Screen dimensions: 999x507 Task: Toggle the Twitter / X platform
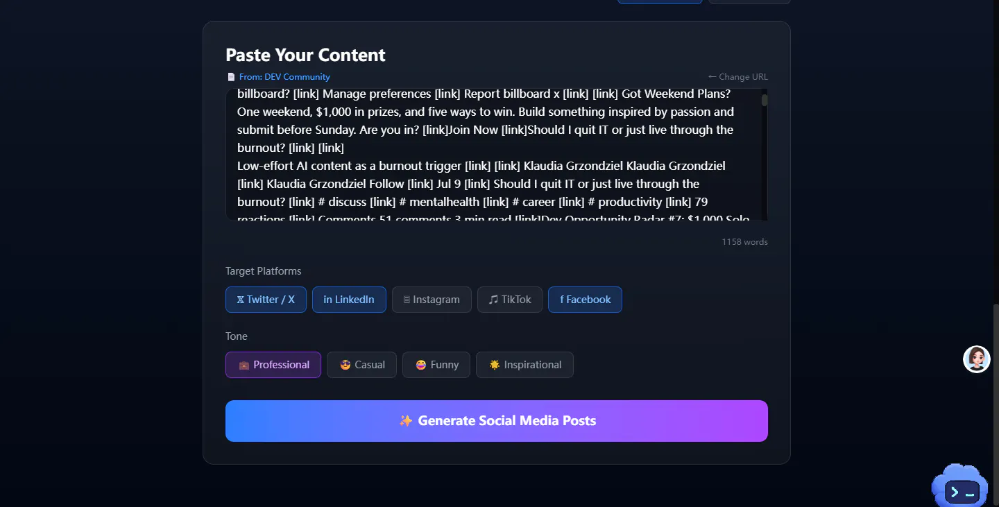(266, 300)
